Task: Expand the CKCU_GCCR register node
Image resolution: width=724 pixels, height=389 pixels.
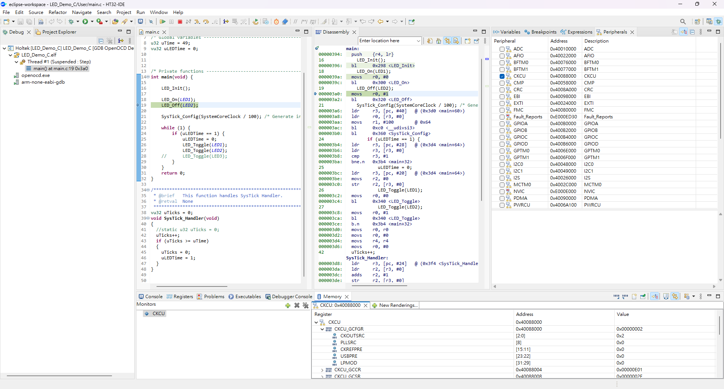Action: [x=322, y=370]
